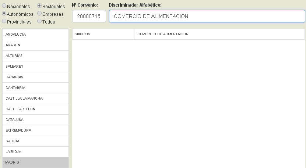Image resolution: width=306 pixels, height=168 pixels.
Task: Select the Sectoriales radio option
Action: [x=39, y=6]
